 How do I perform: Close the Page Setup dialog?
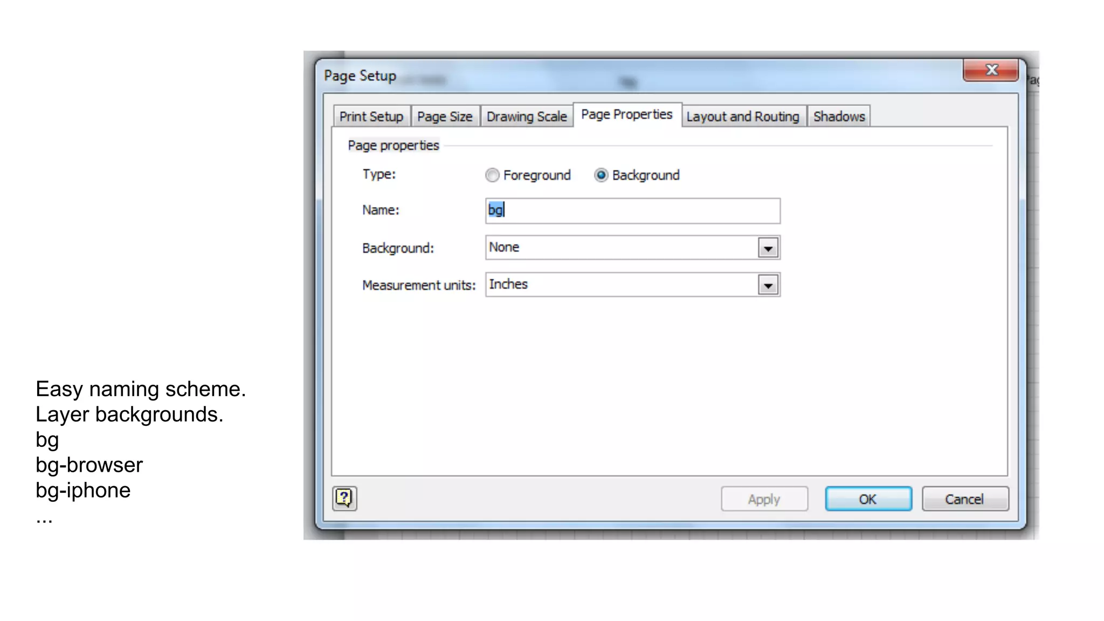(x=991, y=70)
